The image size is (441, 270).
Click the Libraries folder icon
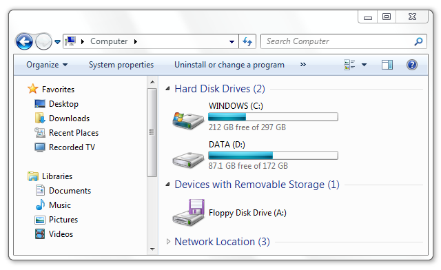coord(33,176)
